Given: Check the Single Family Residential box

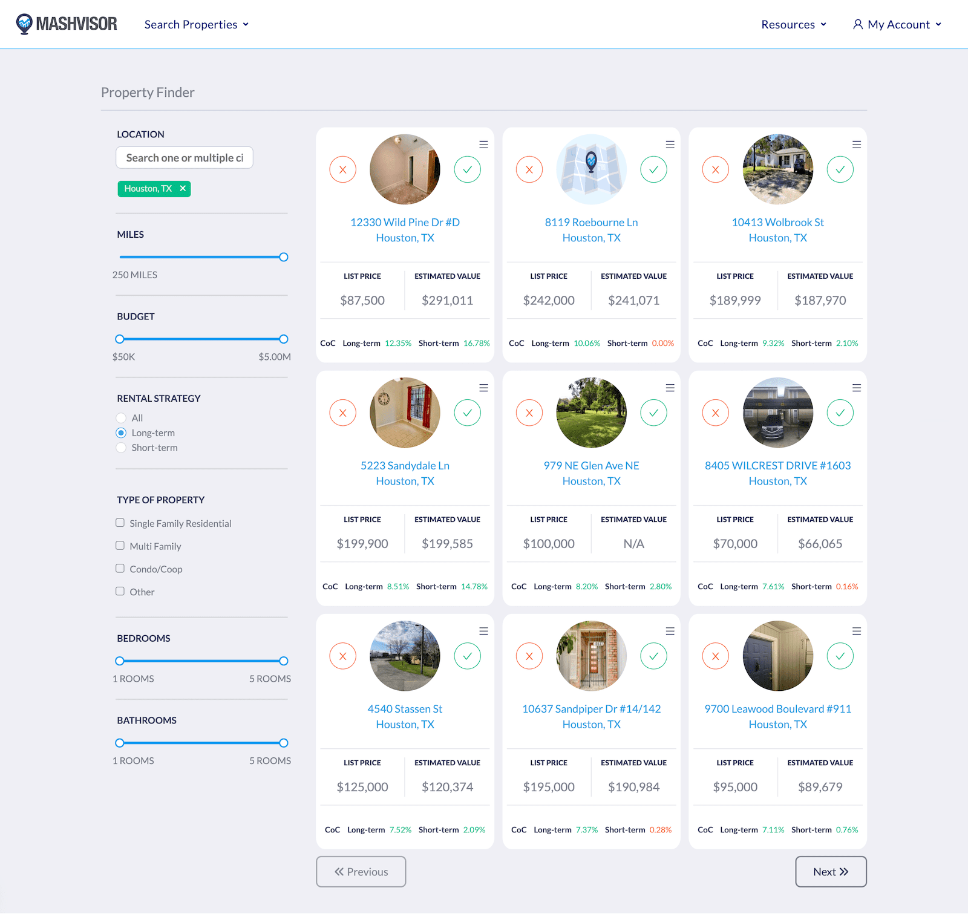Looking at the screenshot, I should click(x=120, y=523).
